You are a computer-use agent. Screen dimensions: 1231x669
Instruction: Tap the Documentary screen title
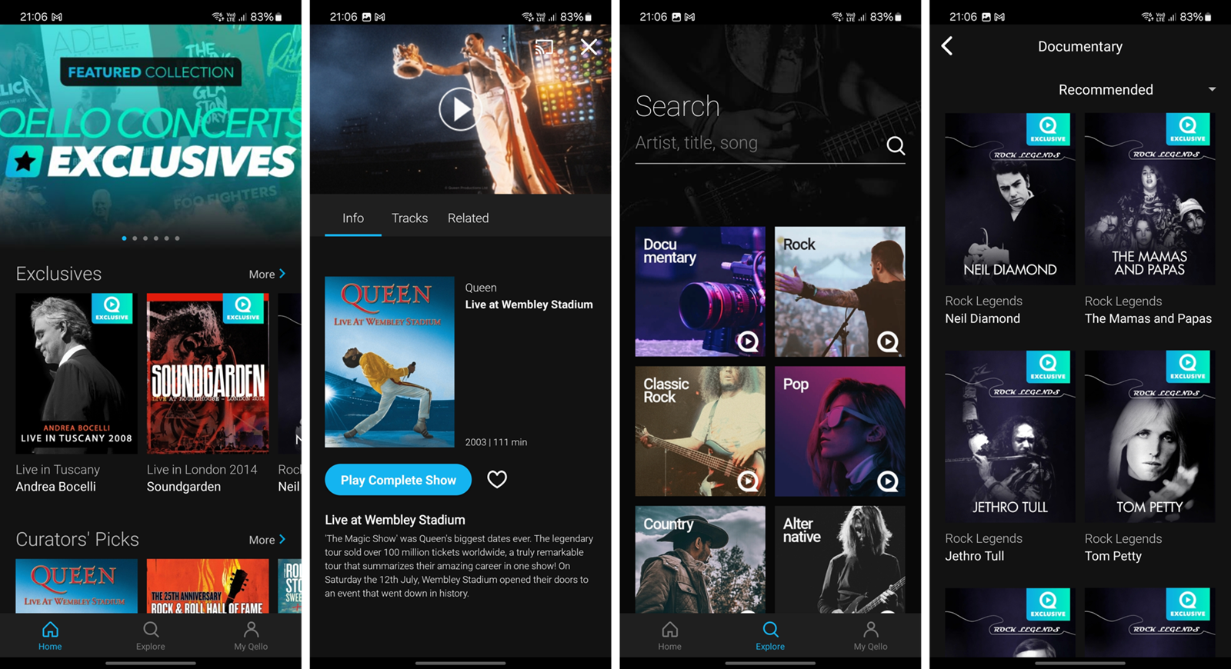tap(1080, 46)
